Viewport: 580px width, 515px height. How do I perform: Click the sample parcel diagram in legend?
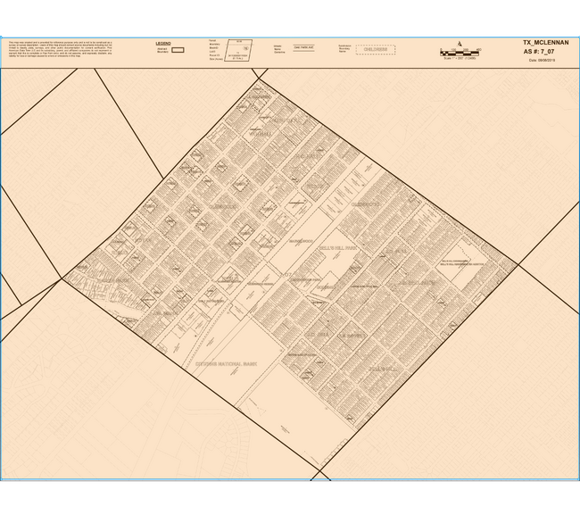pyautogui.click(x=238, y=50)
